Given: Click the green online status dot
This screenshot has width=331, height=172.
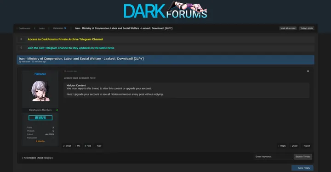Looking at the screenshot, I should [x=57, y=110].
